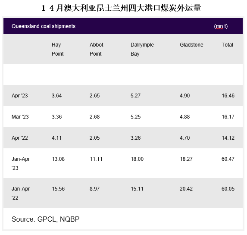Click the 11.11 Abbot Point value
This screenshot has height=235, width=247.
point(96,159)
